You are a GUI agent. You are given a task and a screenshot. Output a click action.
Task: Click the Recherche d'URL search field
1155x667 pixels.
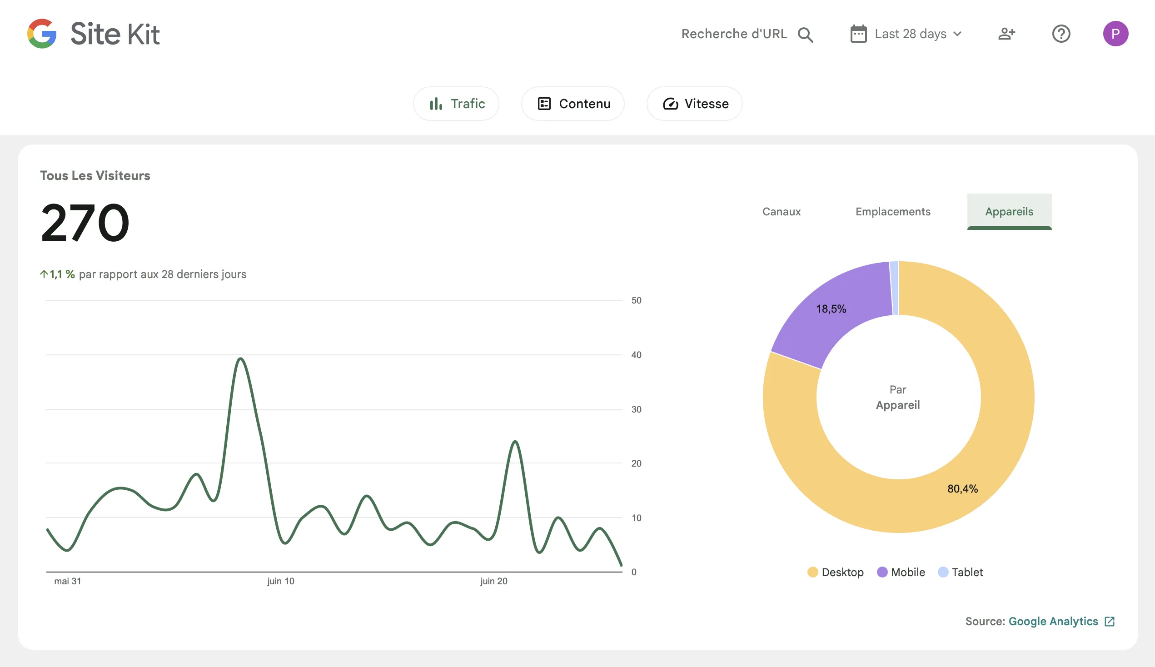(747, 34)
